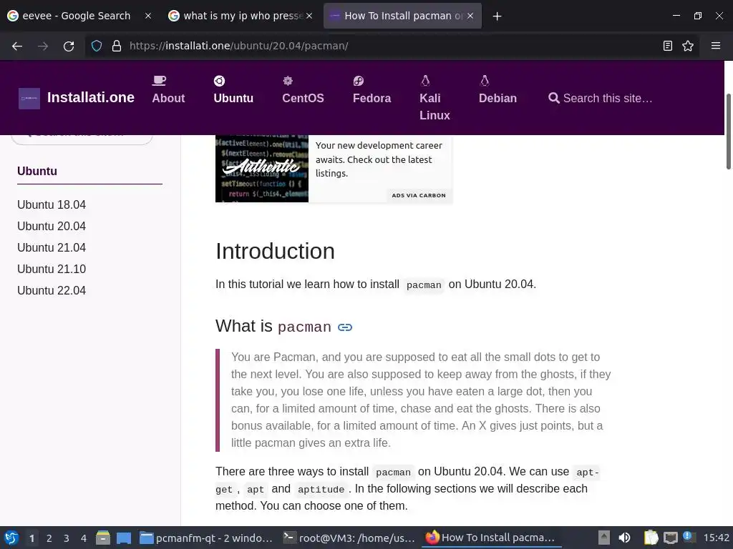
Task: Click the Installati.one logo image
Action: pos(29,99)
